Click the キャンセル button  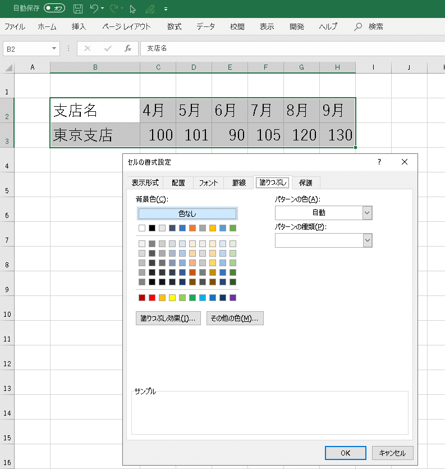[x=392, y=453]
